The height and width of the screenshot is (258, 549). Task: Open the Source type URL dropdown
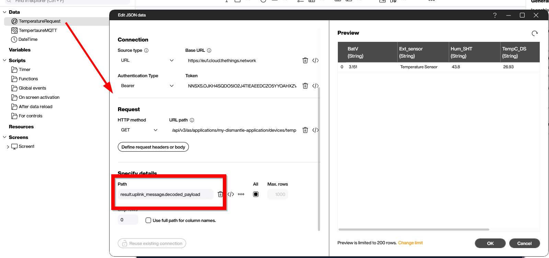point(147,60)
